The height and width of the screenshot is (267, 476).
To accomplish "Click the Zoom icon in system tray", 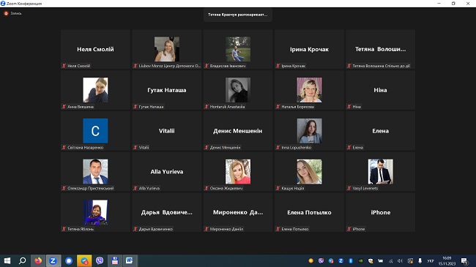I will point(341,260).
